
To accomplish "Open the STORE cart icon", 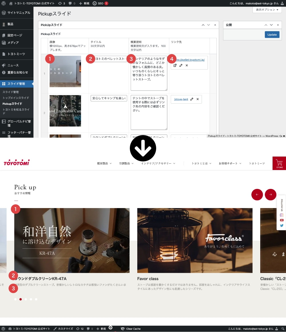I will pyautogui.click(x=279, y=163).
